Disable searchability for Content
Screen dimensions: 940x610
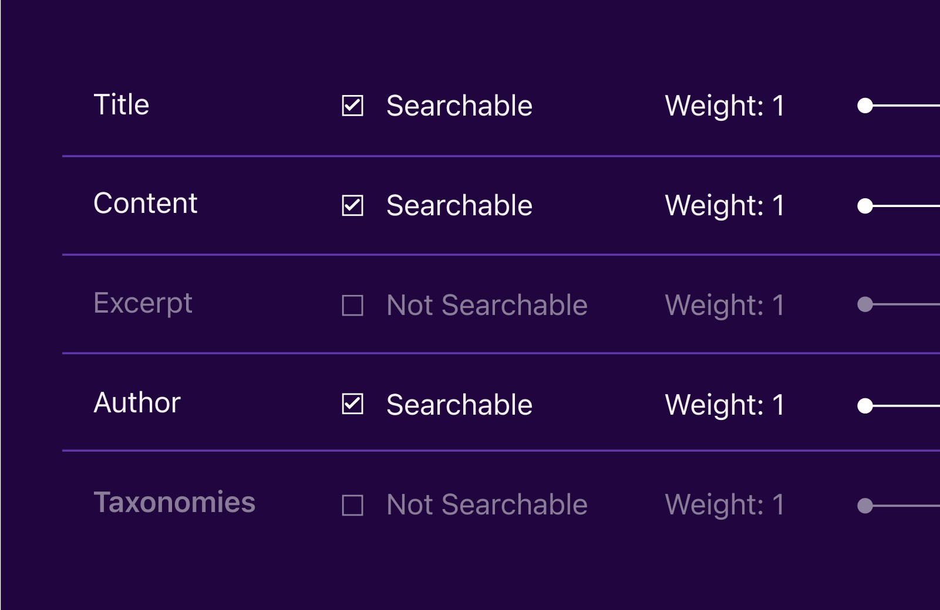tap(353, 205)
